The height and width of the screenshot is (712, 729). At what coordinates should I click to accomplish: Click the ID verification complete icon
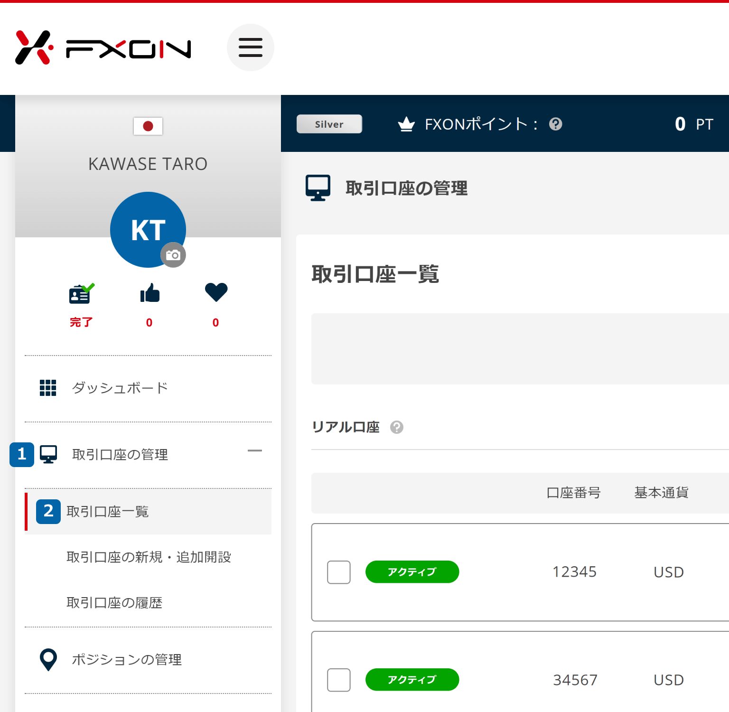pyautogui.click(x=82, y=293)
